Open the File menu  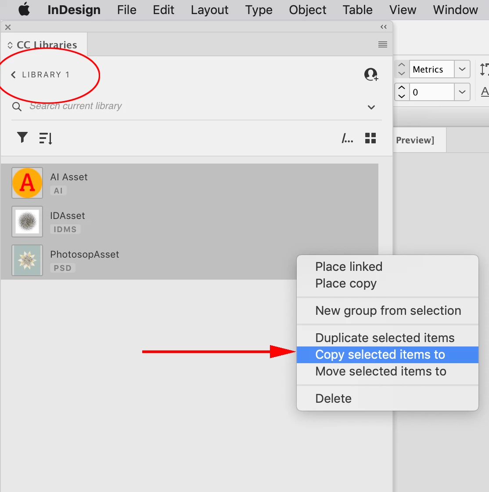coord(126,10)
